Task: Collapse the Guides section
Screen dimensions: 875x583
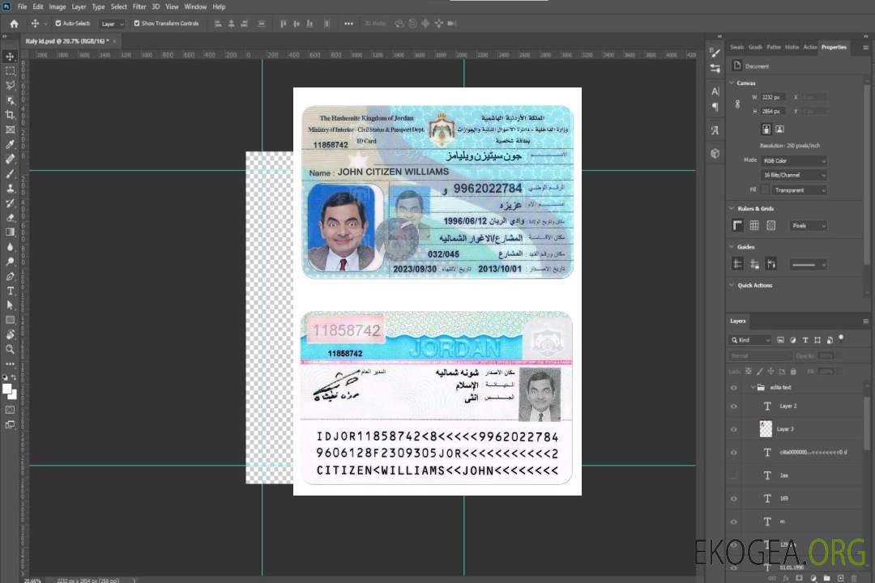Action: 732,247
